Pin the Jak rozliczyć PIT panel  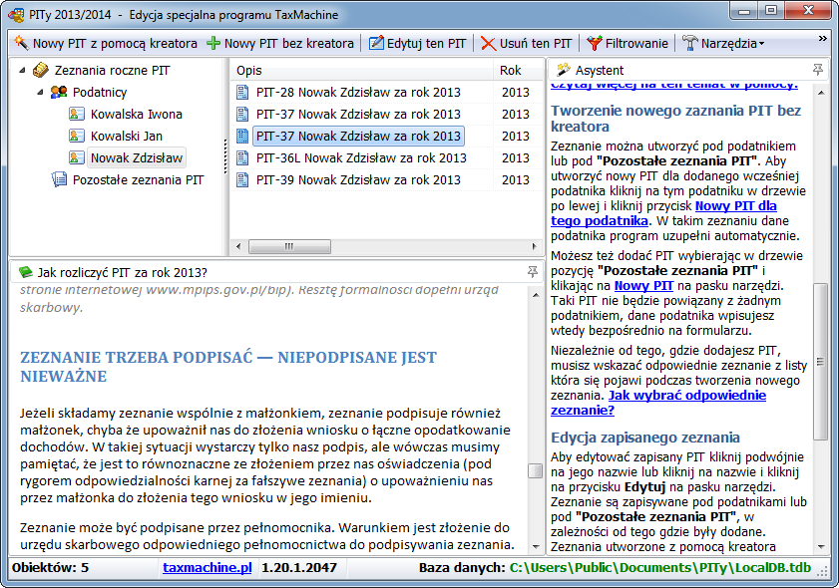click(533, 272)
